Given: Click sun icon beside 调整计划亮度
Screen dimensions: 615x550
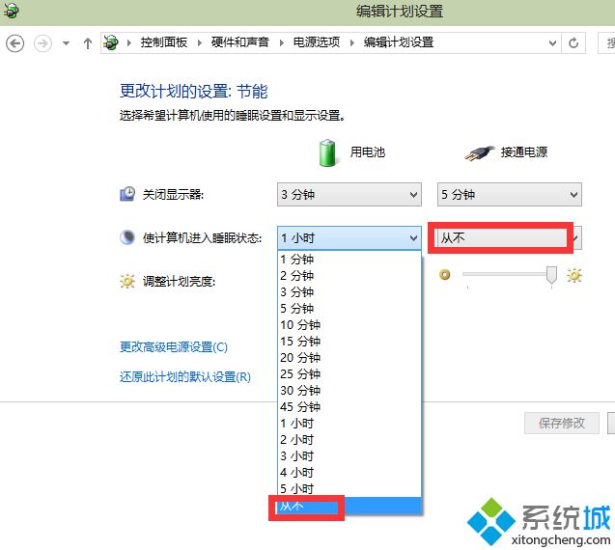Looking at the screenshot, I should point(127,281).
